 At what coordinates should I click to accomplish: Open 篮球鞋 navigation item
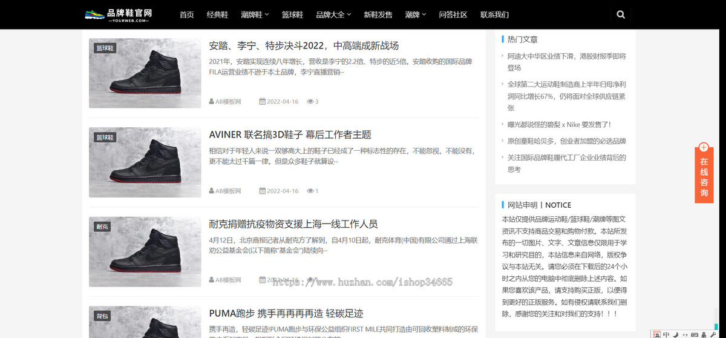click(x=292, y=15)
